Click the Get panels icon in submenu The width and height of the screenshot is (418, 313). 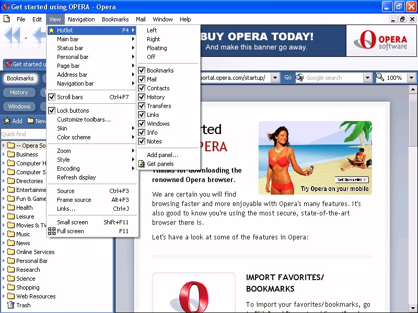pyautogui.click(x=142, y=164)
